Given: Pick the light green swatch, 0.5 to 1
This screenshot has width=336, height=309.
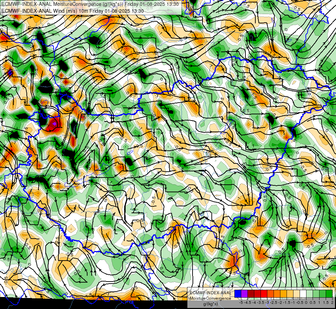Looking at the screenshot, I should (x=316, y=294).
